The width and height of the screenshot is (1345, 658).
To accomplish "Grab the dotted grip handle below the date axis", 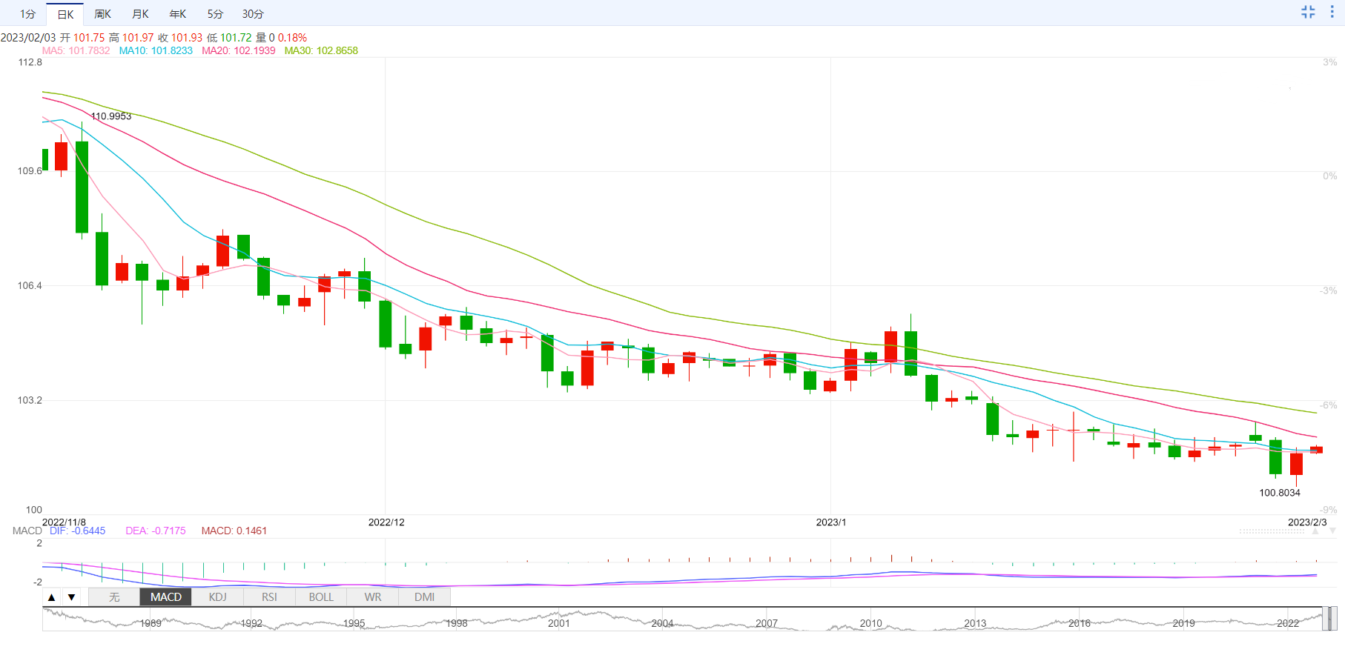I will point(1272,531).
